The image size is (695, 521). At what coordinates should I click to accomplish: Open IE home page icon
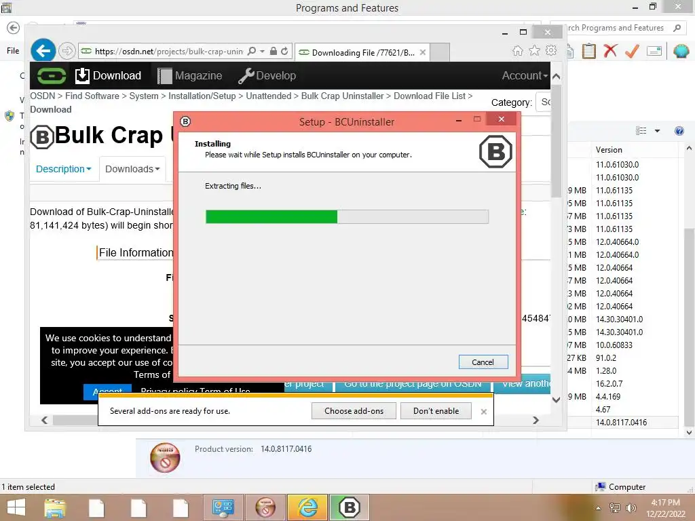pyautogui.click(x=517, y=51)
